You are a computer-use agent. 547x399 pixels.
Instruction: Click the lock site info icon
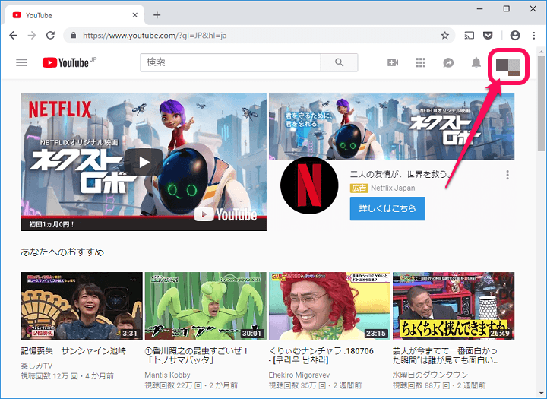(73, 35)
